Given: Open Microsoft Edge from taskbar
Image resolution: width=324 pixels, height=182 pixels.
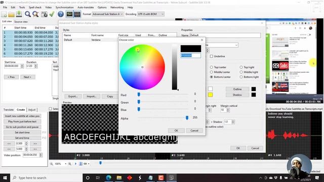Looking at the screenshot, I should coord(109,177).
